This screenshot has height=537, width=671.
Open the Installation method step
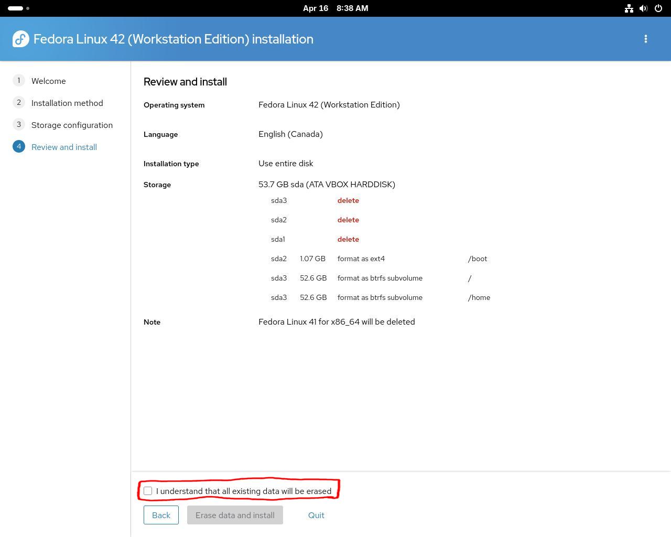click(x=67, y=103)
